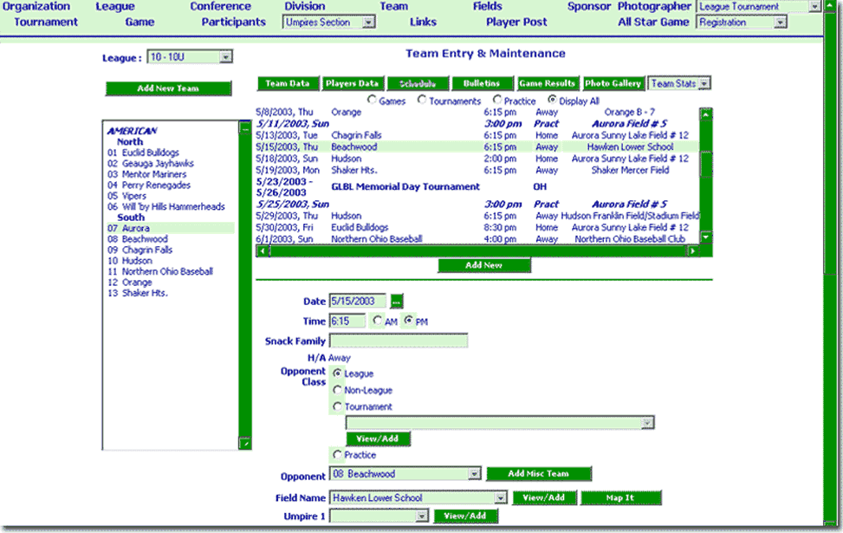Screen dimensions: 843x533
Task: Switch to the Game Results tab
Action: click(x=547, y=83)
